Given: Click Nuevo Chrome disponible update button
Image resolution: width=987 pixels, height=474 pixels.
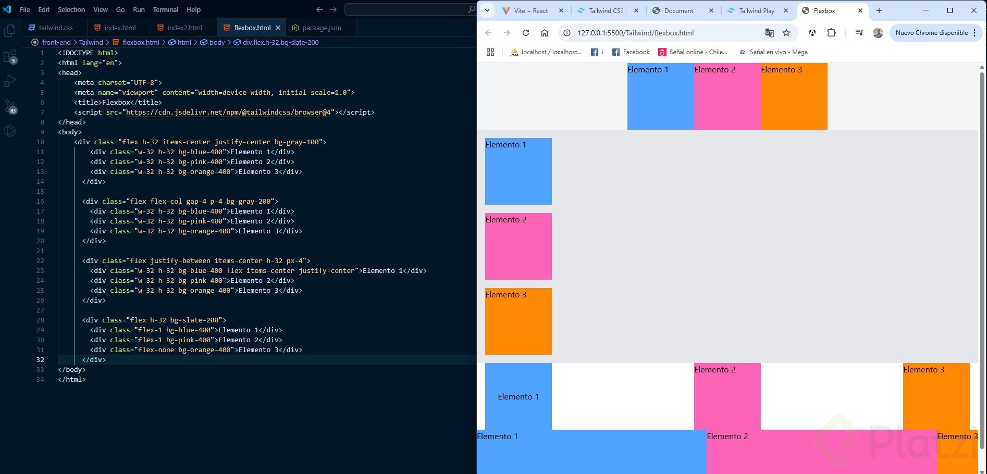Looking at the screenshot, I should pos(931,33).
